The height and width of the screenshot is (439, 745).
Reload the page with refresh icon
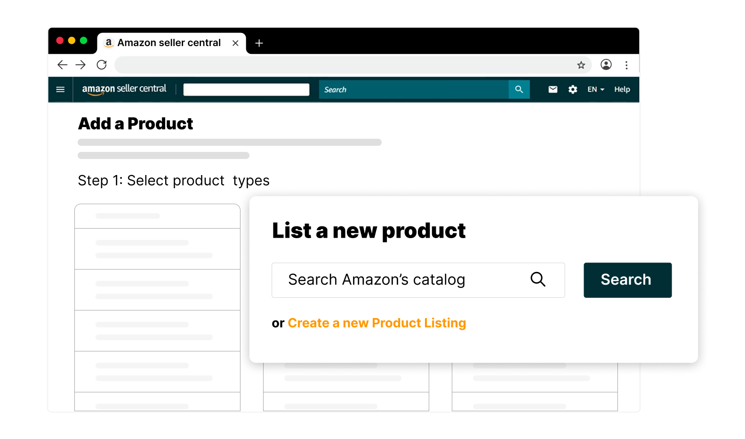(102, 64)
